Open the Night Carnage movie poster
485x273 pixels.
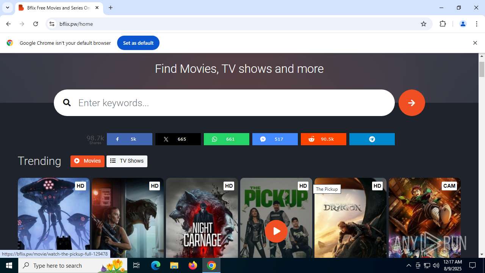[x=202, y=218]
